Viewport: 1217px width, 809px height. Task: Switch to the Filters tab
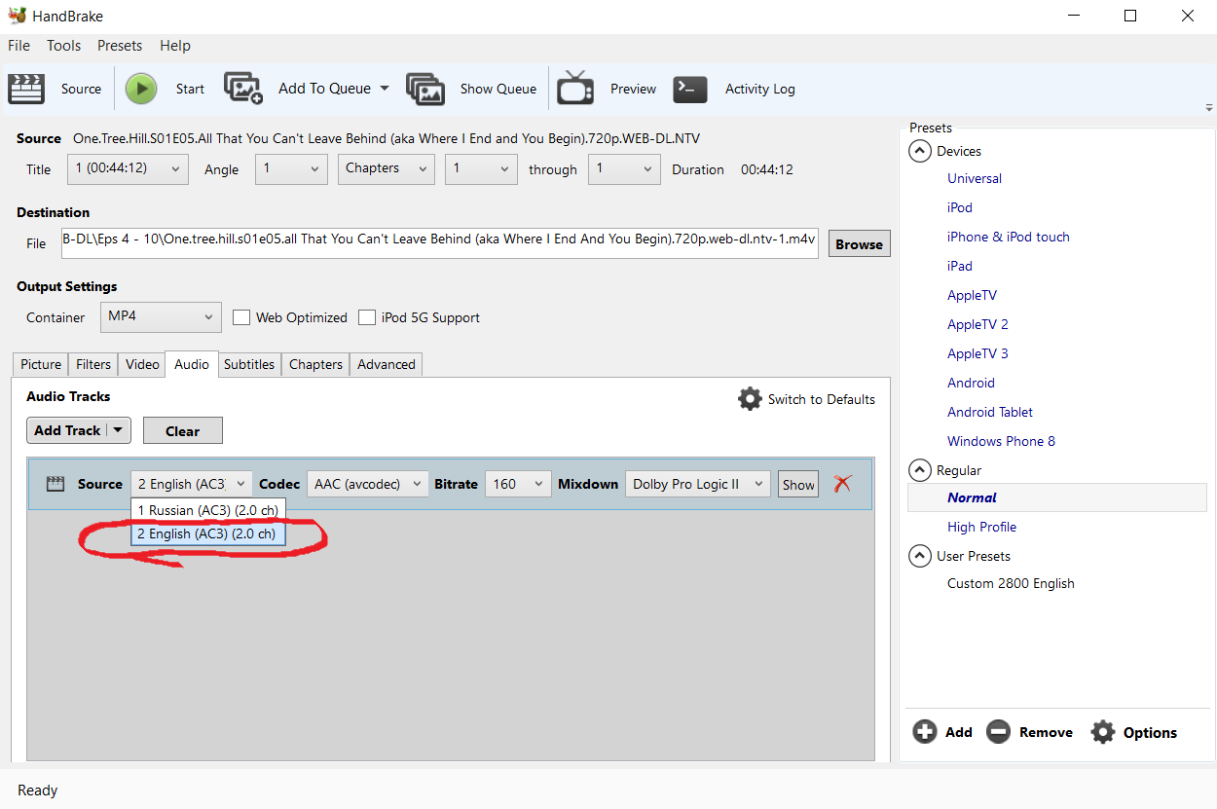[93, 364]
